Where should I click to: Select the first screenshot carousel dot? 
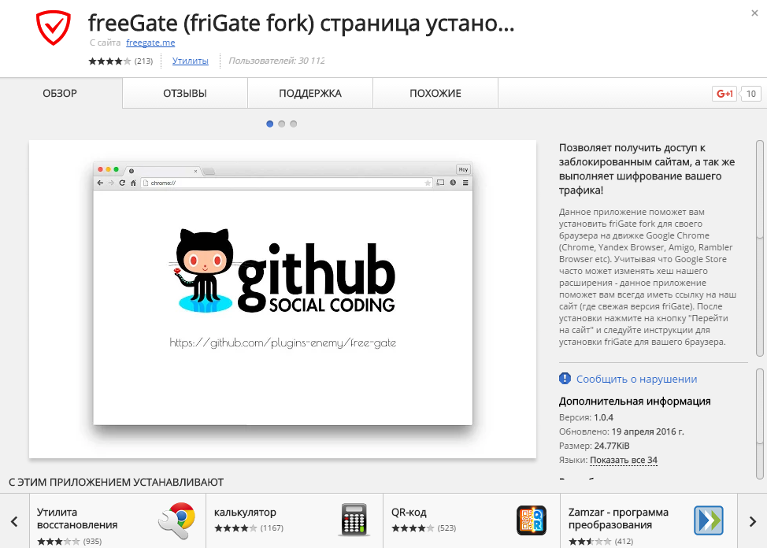click(x=269, y=124)
